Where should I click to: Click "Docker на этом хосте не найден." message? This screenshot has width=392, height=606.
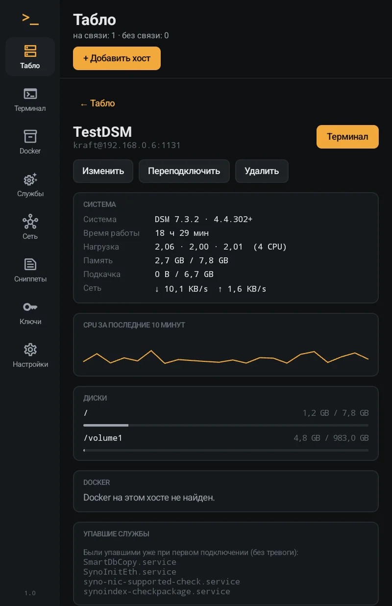pyautogui.click(x=149, y=498)
